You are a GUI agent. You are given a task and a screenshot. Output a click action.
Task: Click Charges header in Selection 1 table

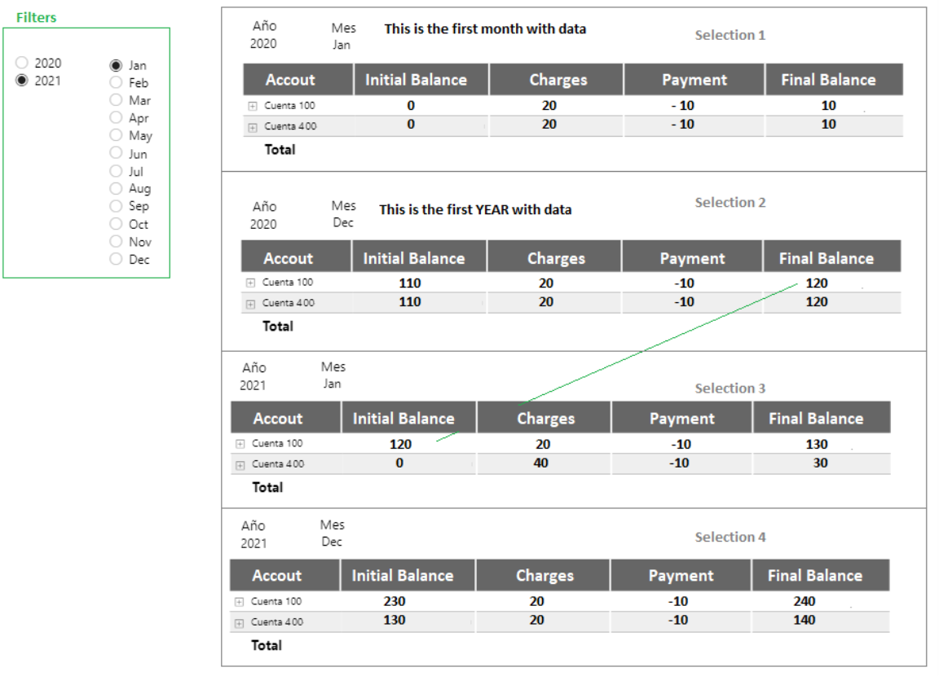point(557,80)
